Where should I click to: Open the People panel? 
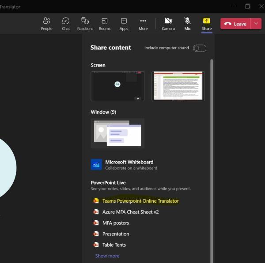tap(46, 24)
